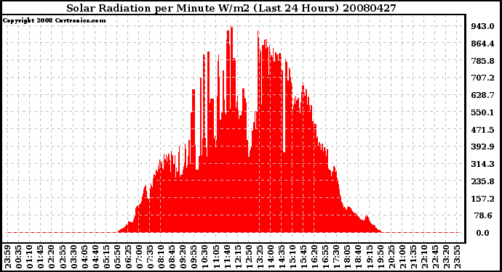Select the 864.4 y-axis label

click(x=482, y=44)
